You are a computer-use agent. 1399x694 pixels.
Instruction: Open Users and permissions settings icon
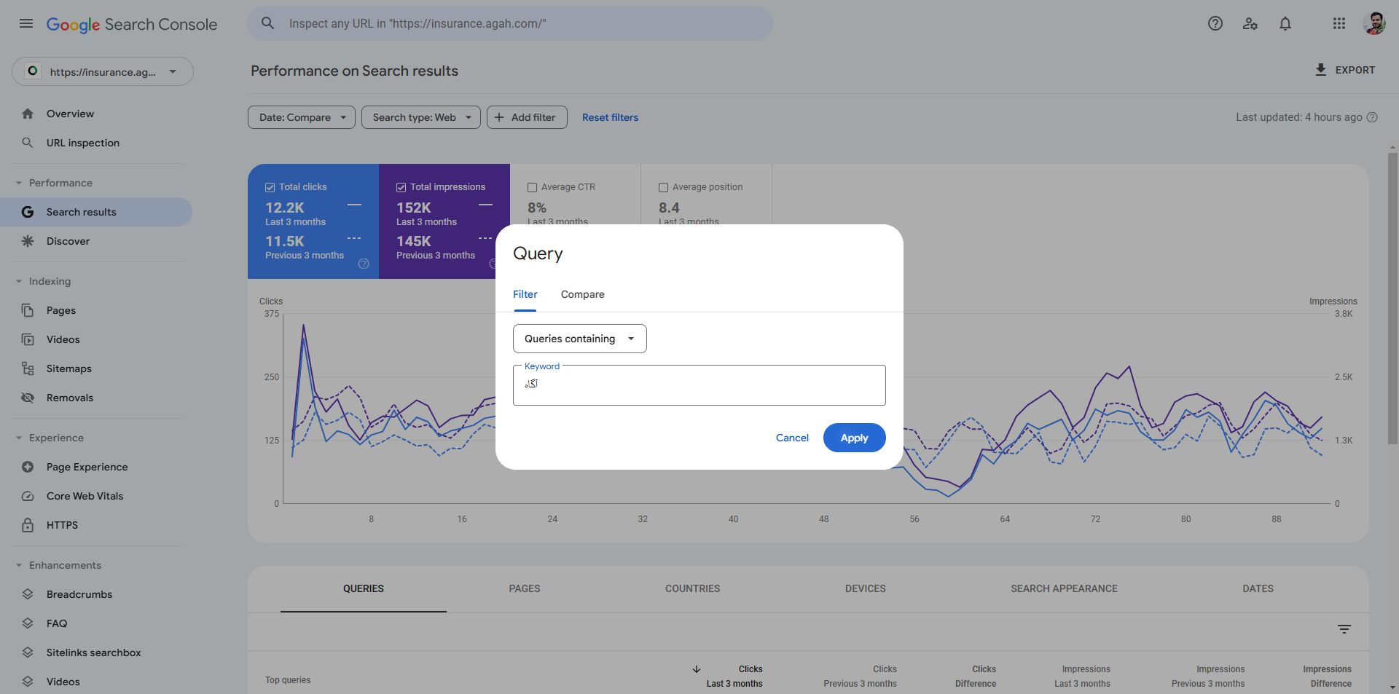pyautogui.click(x=1250, y=23)
